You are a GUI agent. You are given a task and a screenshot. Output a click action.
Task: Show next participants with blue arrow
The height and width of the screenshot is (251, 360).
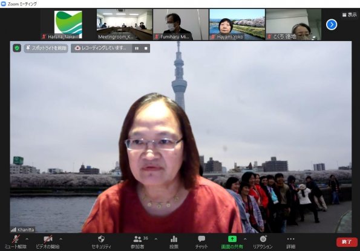pyautogui.click(x=332, y=25)
